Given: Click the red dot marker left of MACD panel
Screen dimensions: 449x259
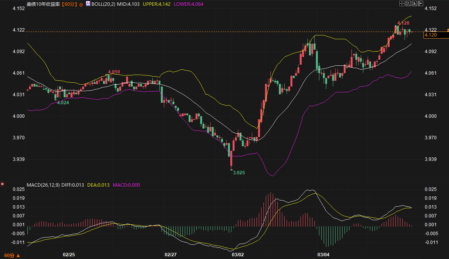Looking at the screenshot, I should 2,184.
